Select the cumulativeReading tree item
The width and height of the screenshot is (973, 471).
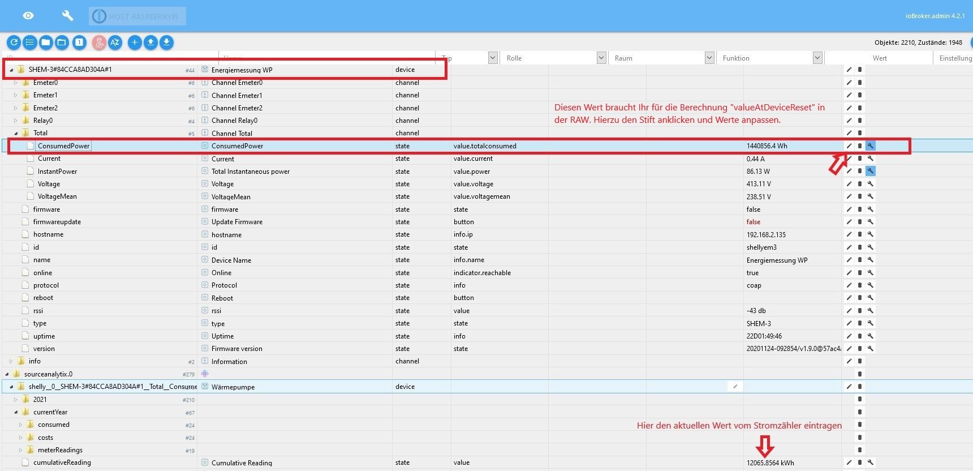point(62,463)
